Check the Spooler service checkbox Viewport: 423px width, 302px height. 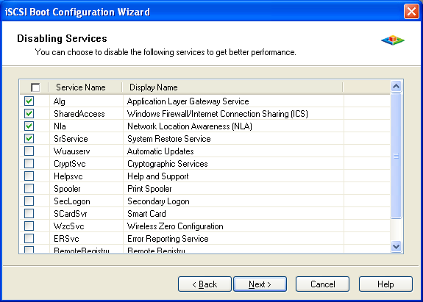29,188
